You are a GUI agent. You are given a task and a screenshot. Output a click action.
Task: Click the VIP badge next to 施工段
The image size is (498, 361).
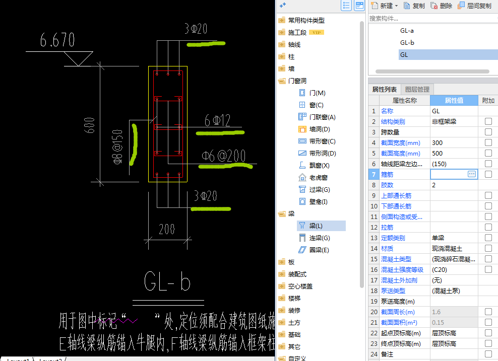click(x=317, y=32)
